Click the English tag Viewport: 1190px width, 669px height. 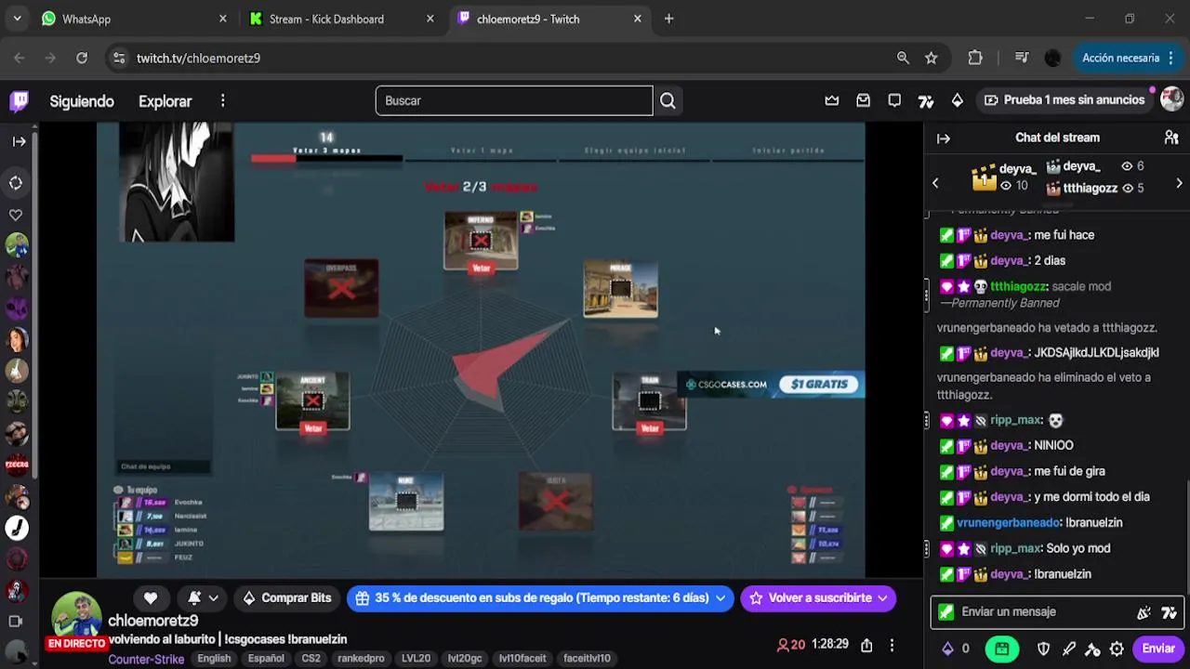pyautogui.click(x=214, y=659)
